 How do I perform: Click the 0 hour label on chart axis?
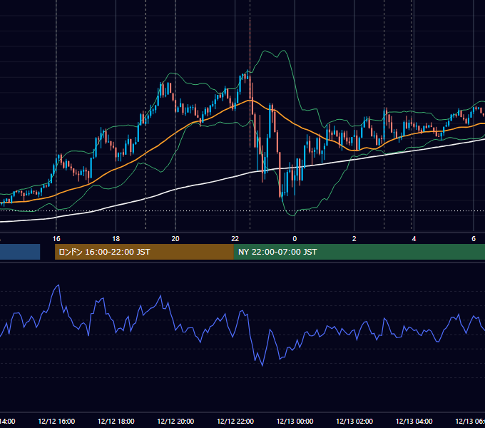coord(295,238)
